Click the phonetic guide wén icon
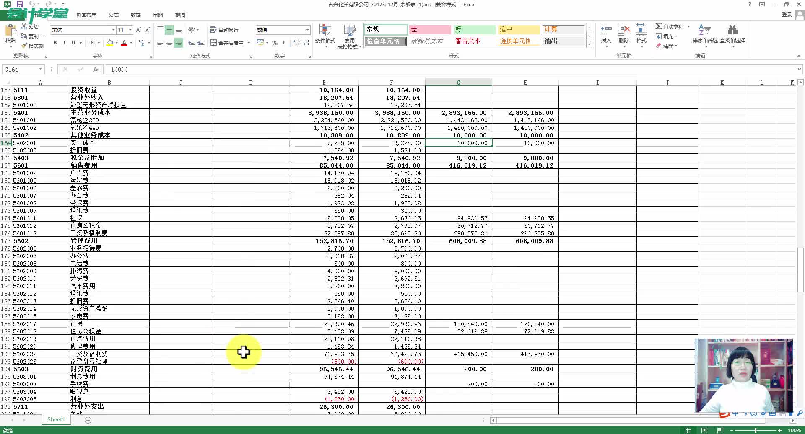This screenshot has height=434, width=805. point(142,43)
